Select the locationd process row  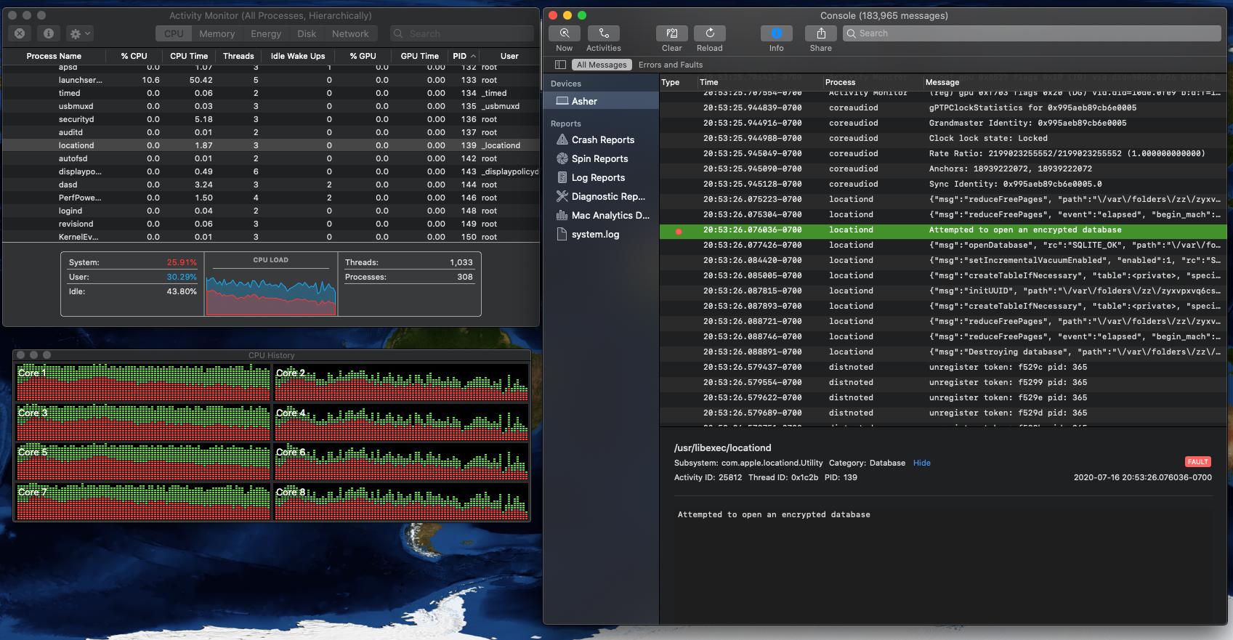click(271, 145)
